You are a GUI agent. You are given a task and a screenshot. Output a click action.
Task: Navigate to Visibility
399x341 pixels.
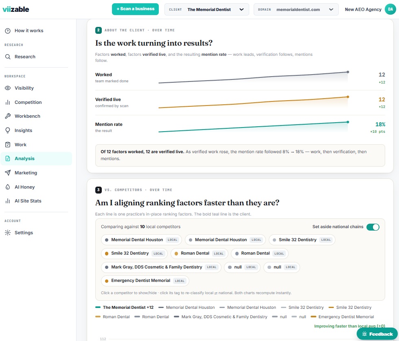pyautogui.click(x=36, y=88)
